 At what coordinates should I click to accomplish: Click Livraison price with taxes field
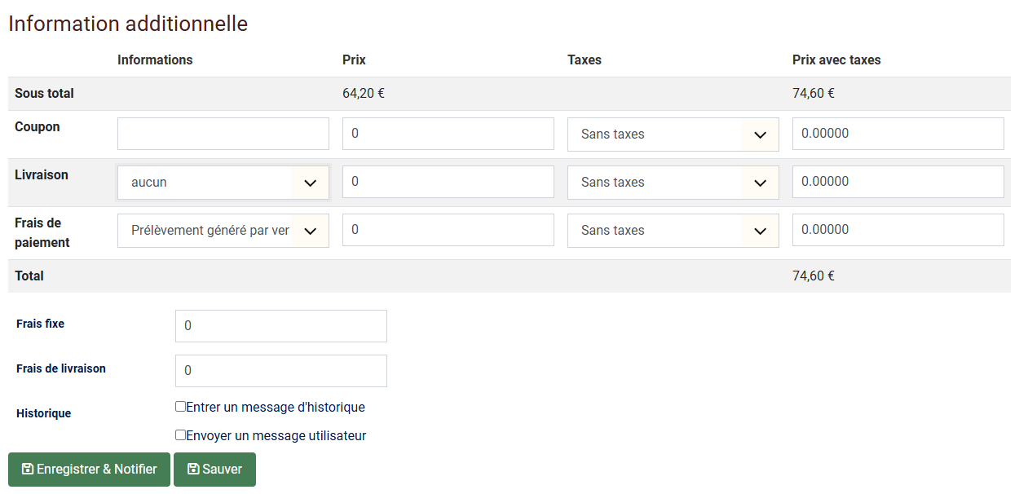tap(898, 182)
